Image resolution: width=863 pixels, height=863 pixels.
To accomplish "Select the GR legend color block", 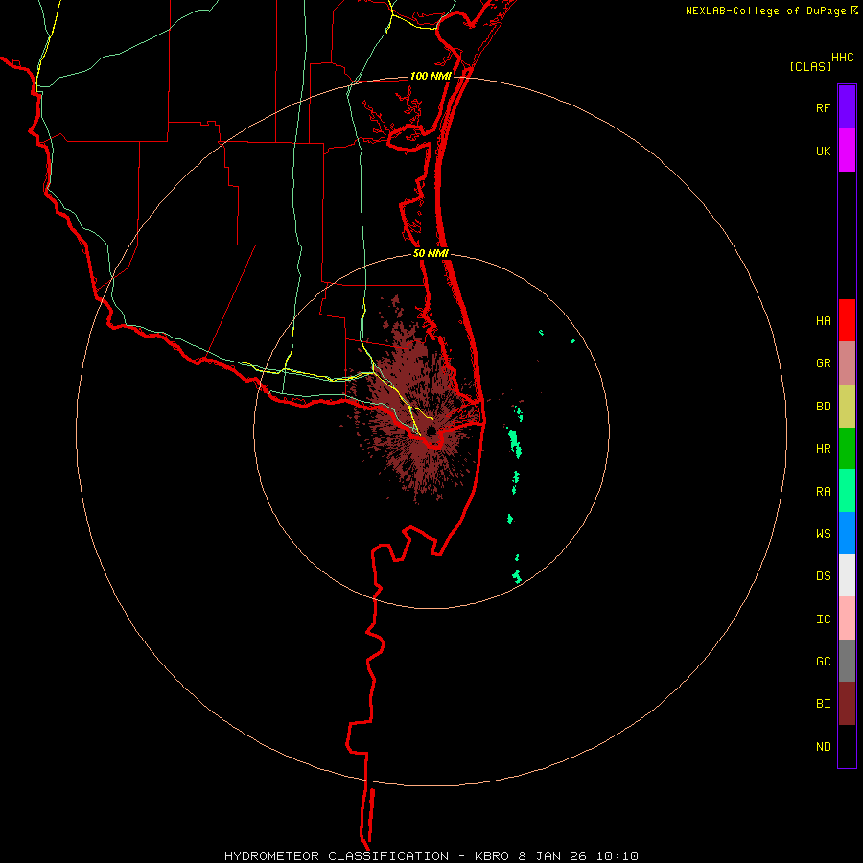I will pyautogui.click(x=847, y=362).
